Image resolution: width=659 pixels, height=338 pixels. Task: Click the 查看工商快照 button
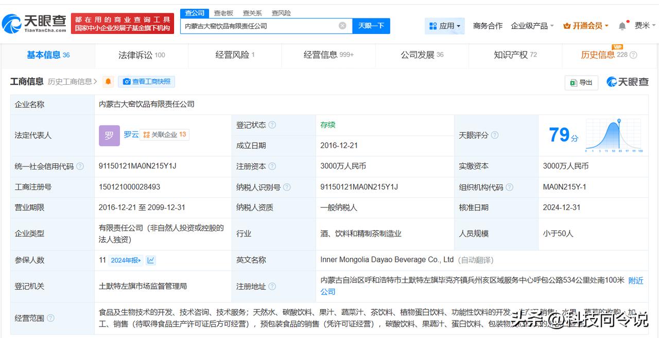(x=146, y=82)
